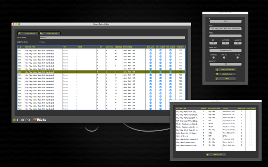Toggle Tilt Invert checkbox for fixture 1025
Viewport: 268px width, 167px height.
(x=171, y=63)
